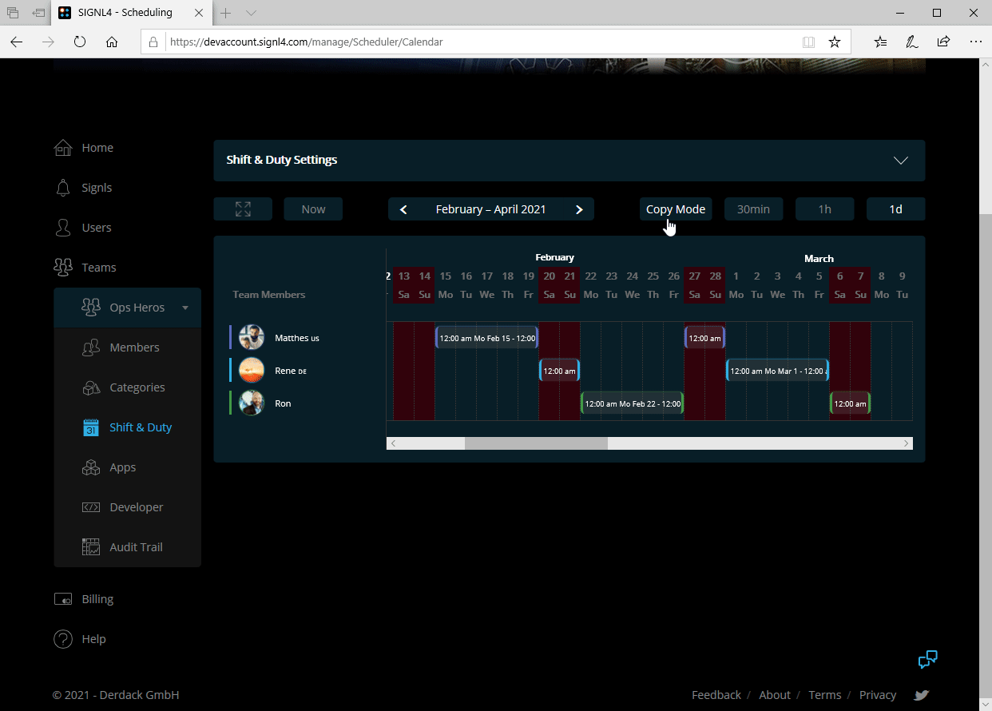Open Matthes's Feb 27 weekend shift

click(704, 338)
